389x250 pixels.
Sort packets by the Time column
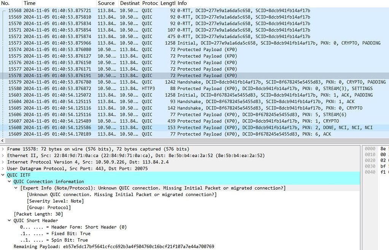click(x=30, y=3)
